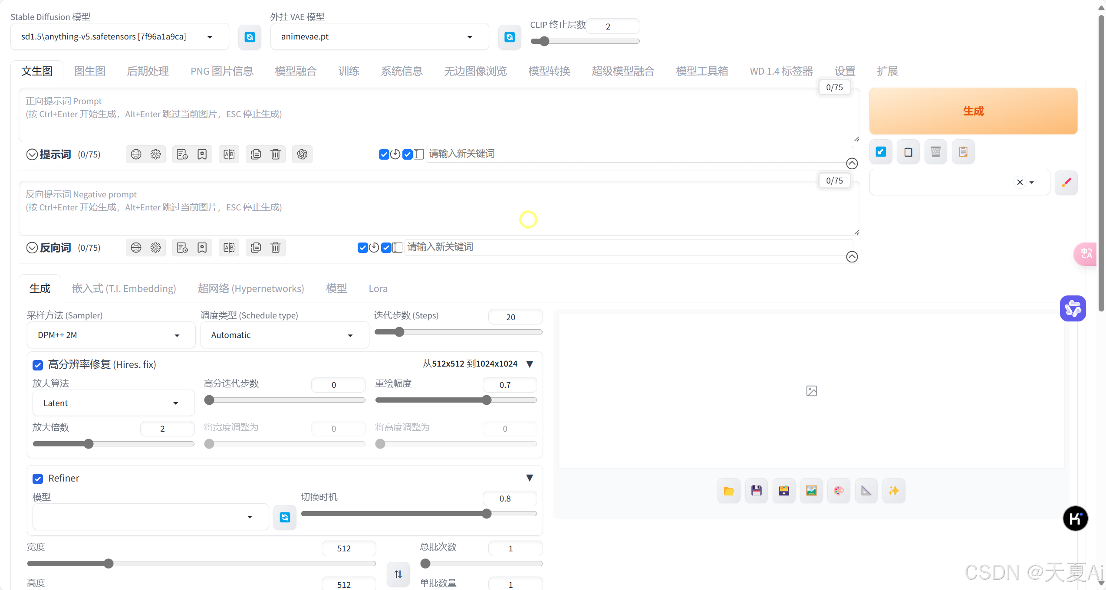Viewport: 1106px width, 590px height.
Task: Open the 放大算法 Latent dropdown
Action: click(113, 403)
